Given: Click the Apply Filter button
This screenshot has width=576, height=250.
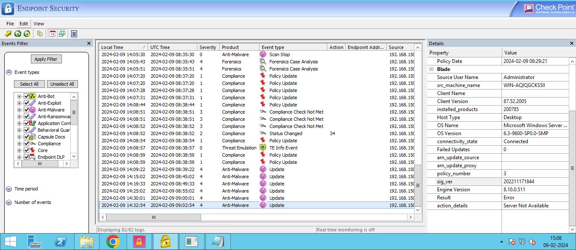Looking at the screenshot, I should coord(46,59).
